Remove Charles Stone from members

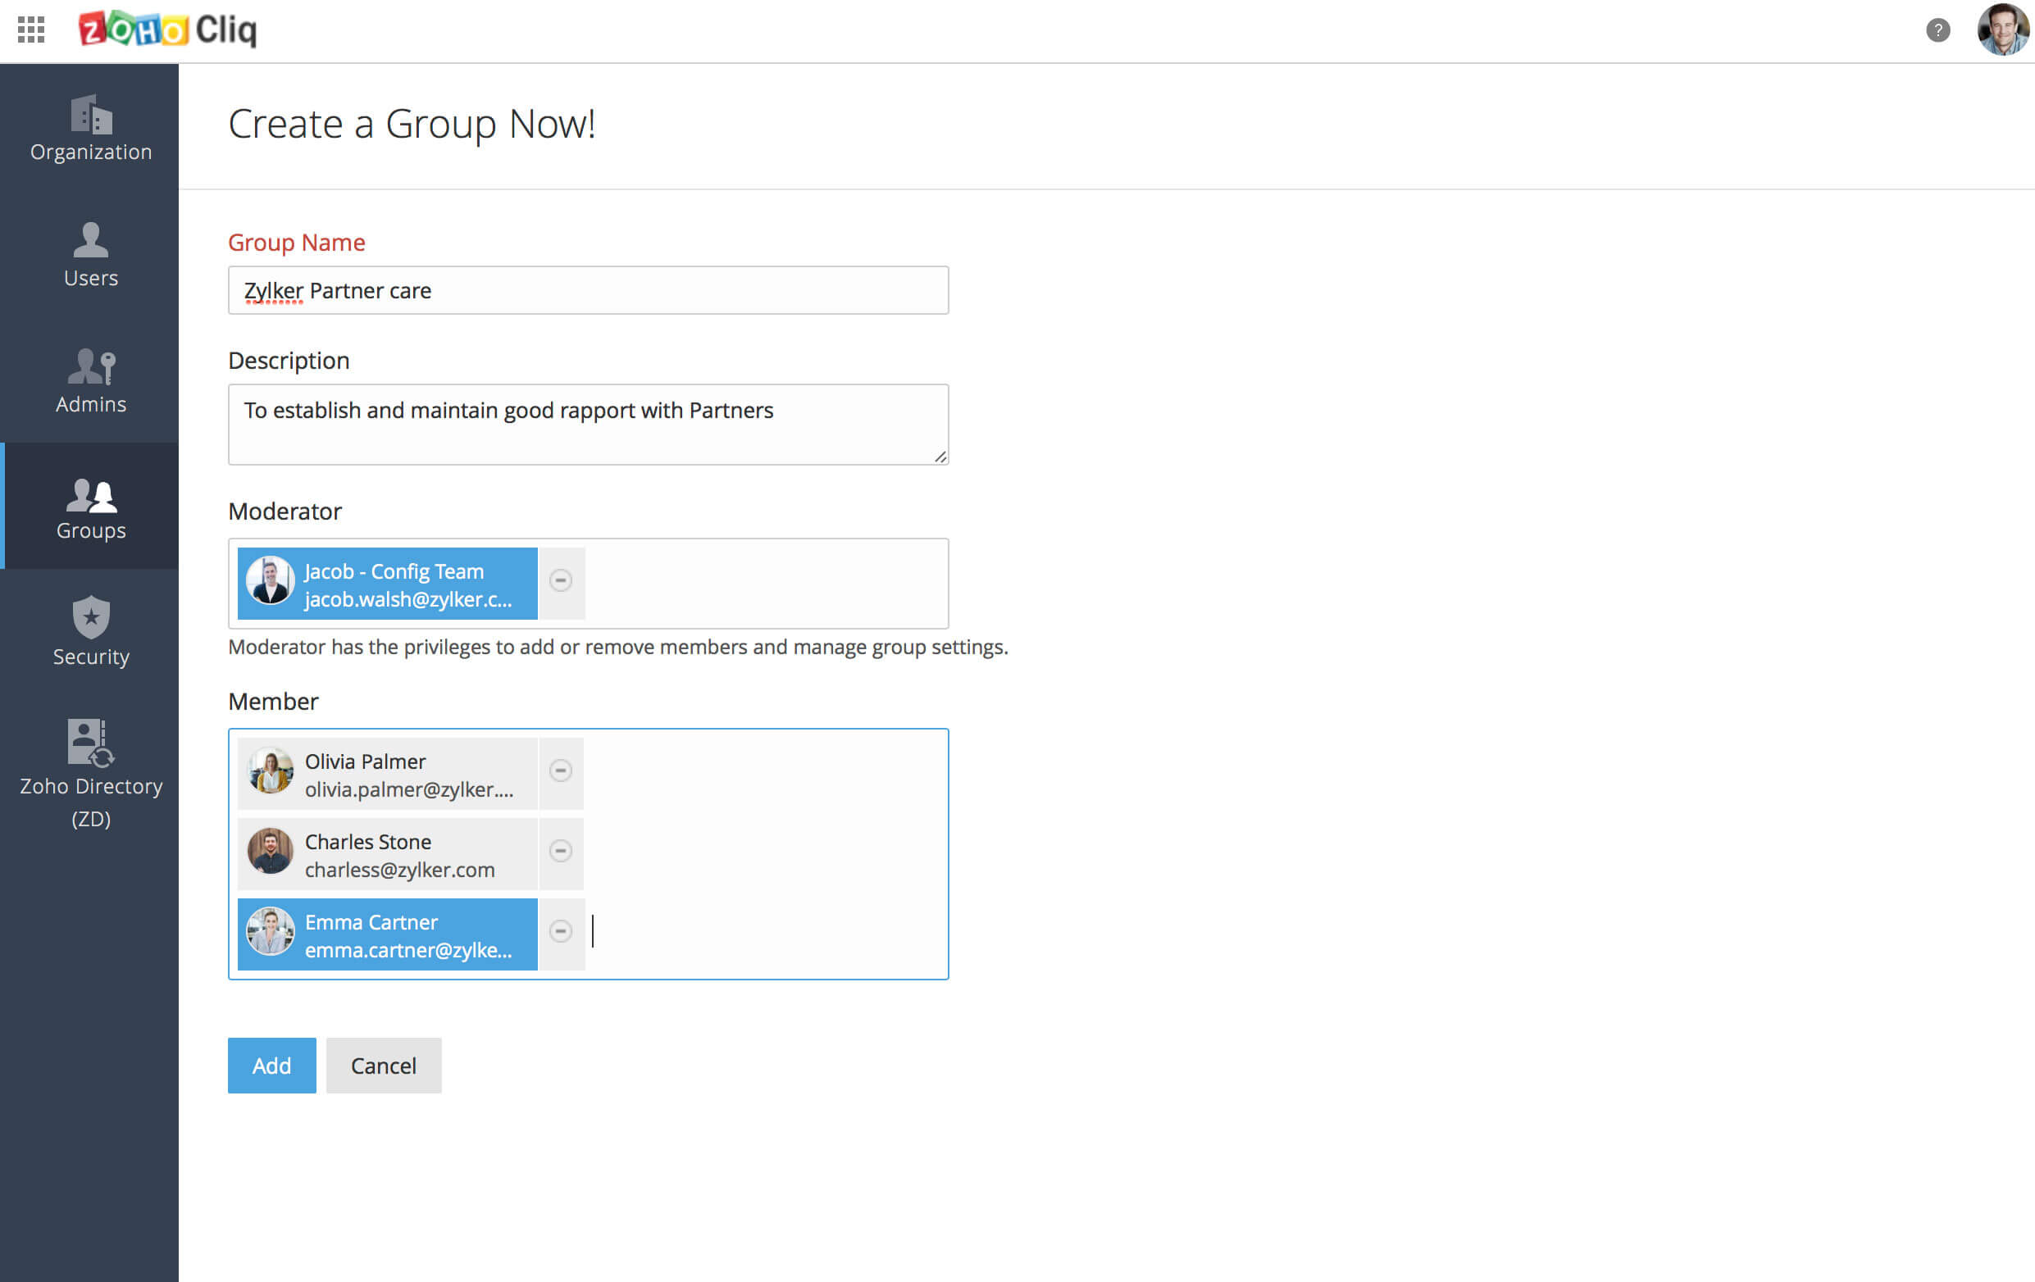560,851
